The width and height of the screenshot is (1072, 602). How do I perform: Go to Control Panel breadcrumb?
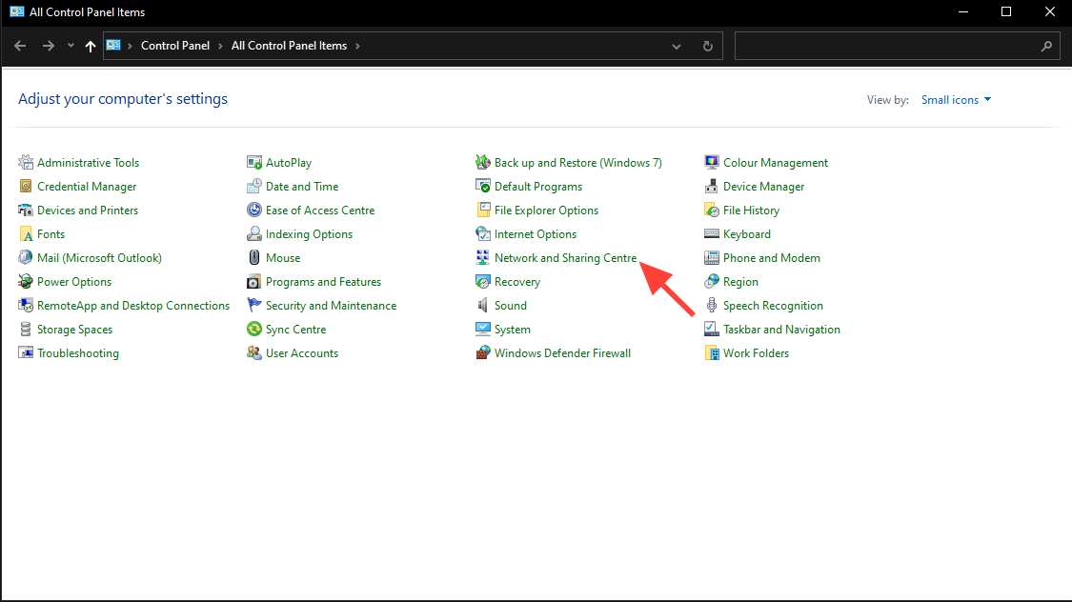tap(175, 46)
